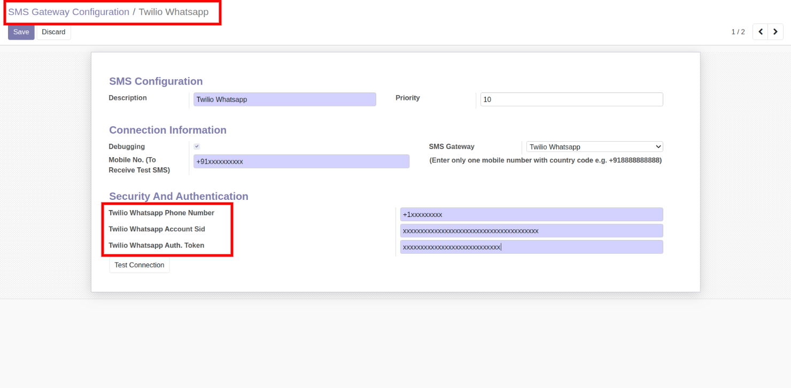The height and width of the screenshot is (388, 791).
Task: Edit the Twilio Whatsapp Phone Number field
Action: click(531, 214)
